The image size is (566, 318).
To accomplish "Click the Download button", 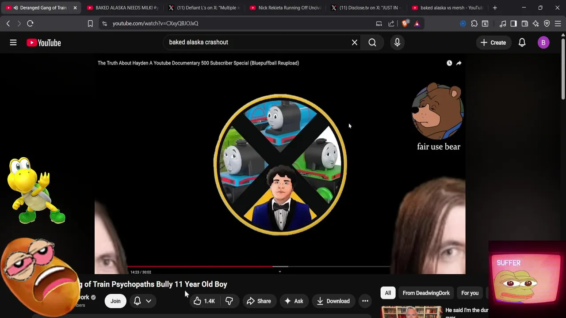I will (x=333, y=301).
